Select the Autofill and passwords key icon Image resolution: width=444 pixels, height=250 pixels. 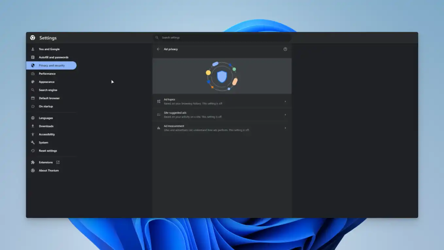(32, 57)
